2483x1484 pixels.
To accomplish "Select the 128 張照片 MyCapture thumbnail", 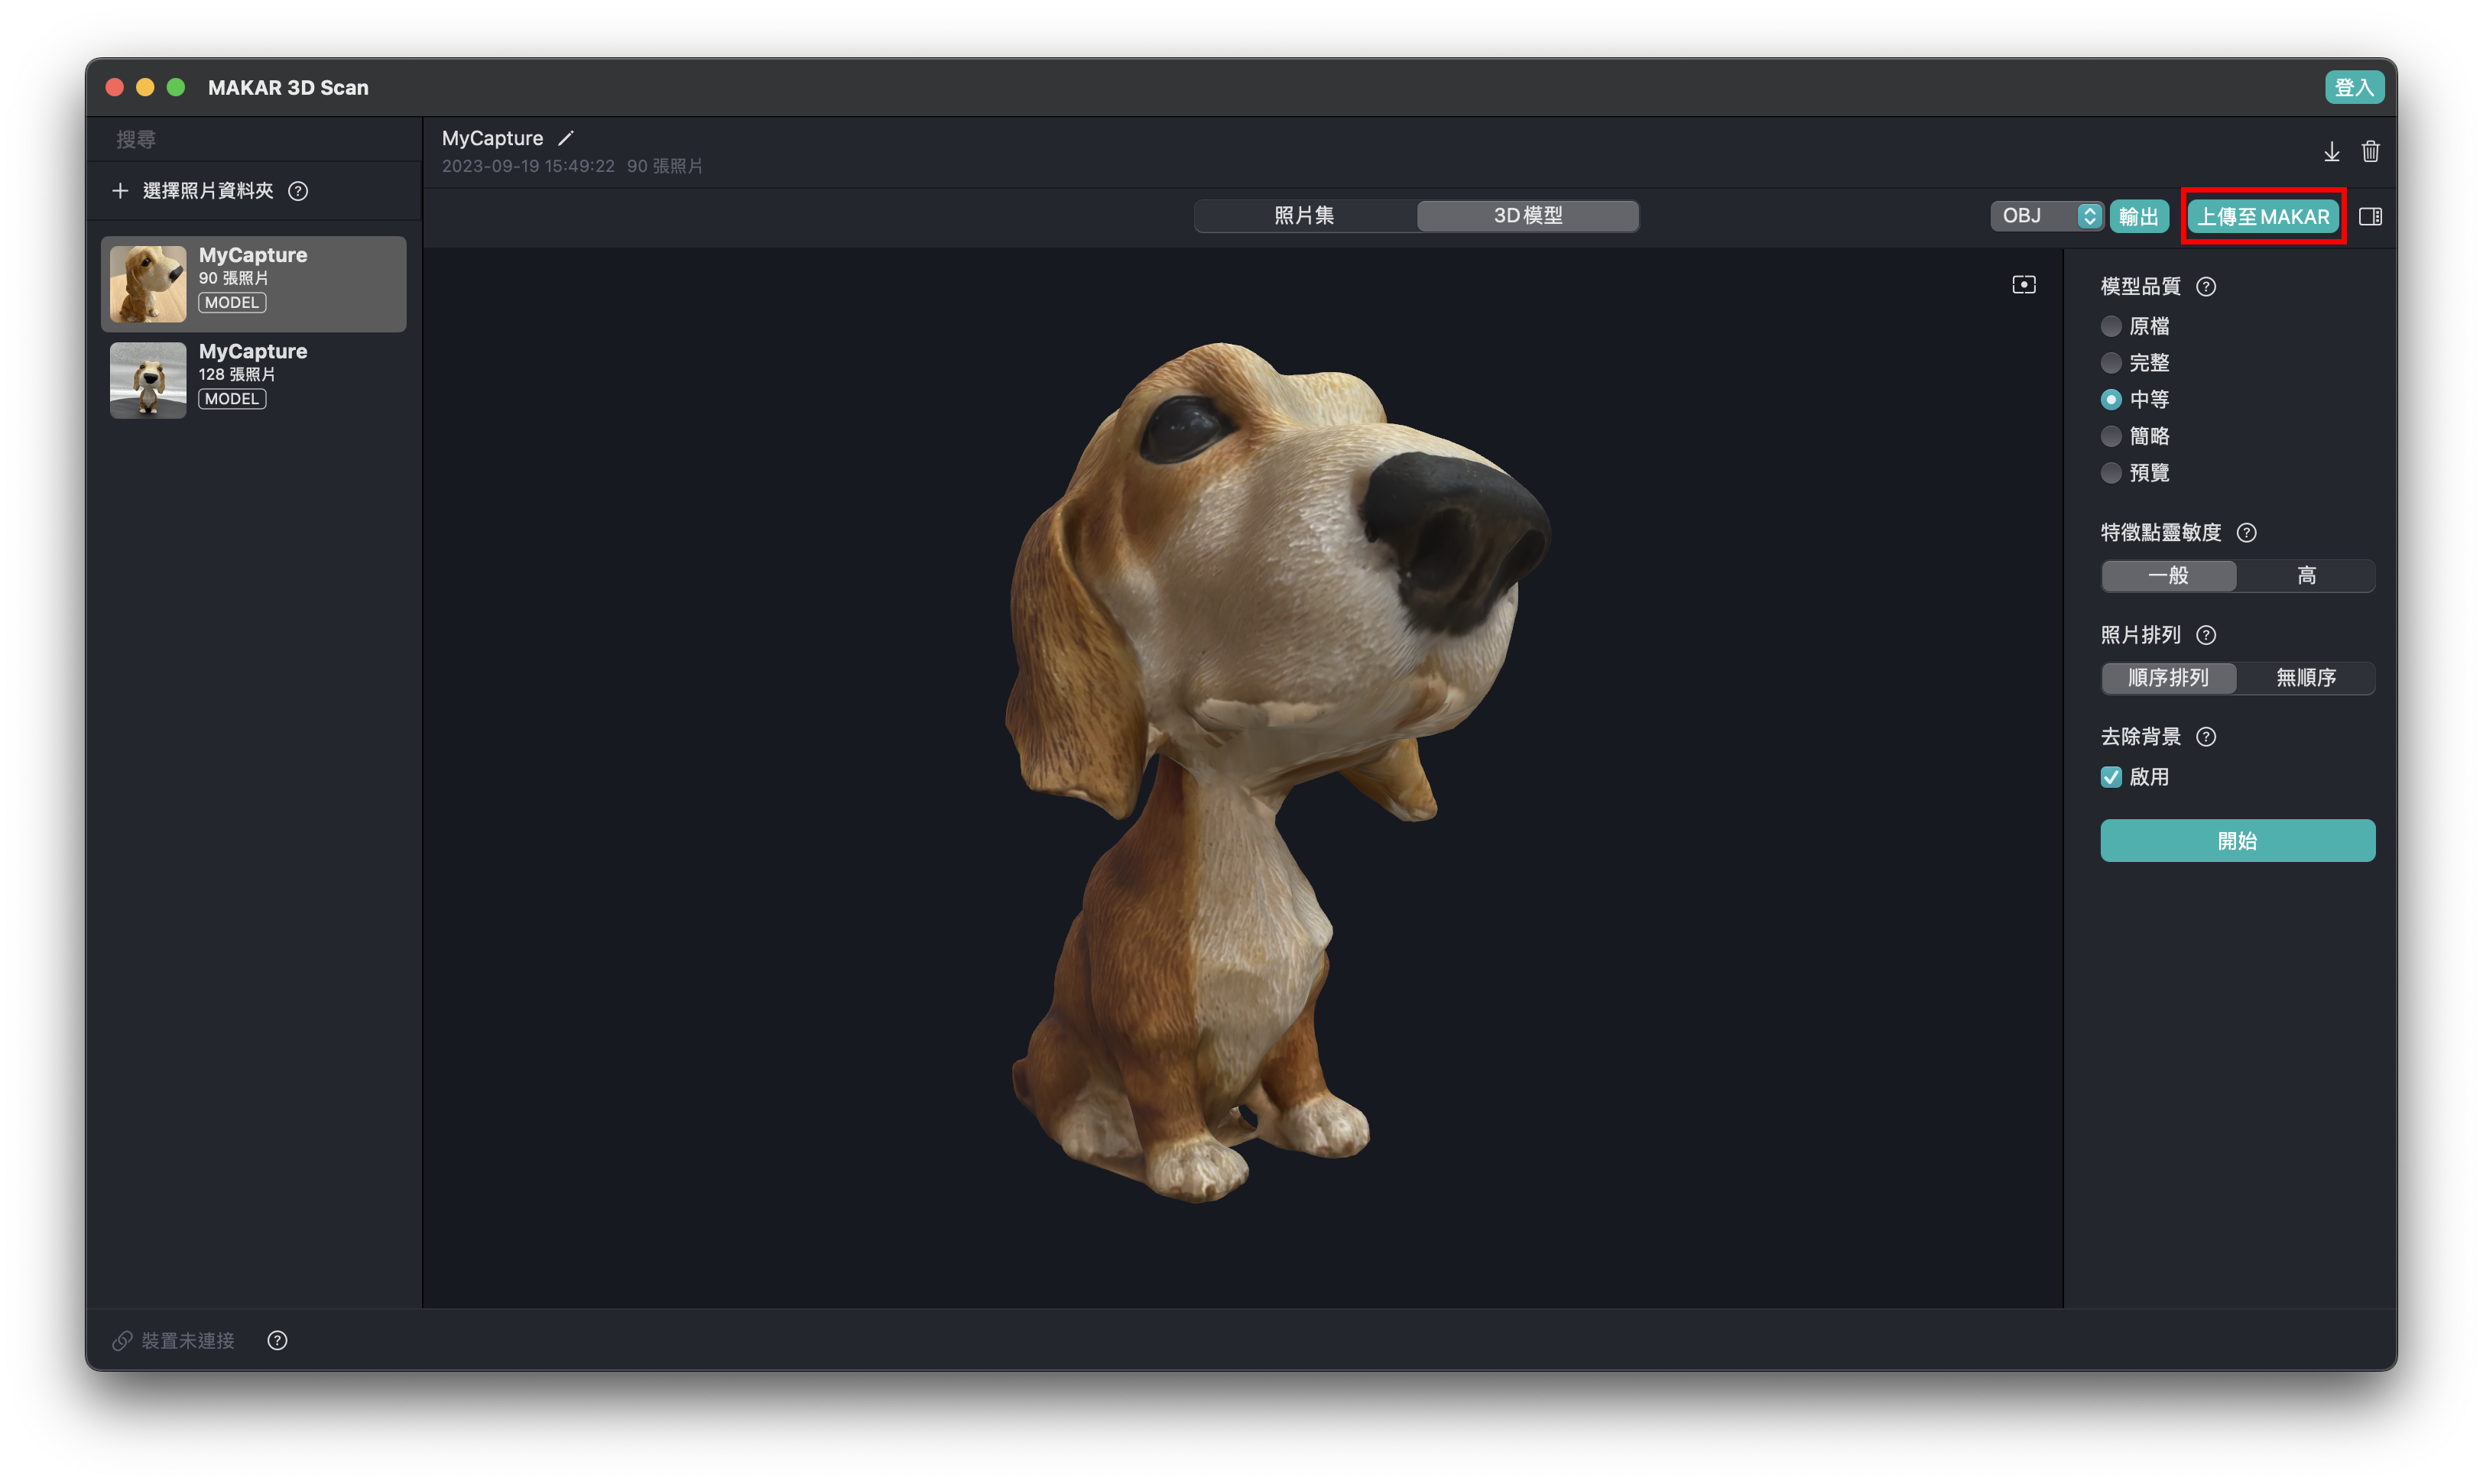I will [148, 380].
